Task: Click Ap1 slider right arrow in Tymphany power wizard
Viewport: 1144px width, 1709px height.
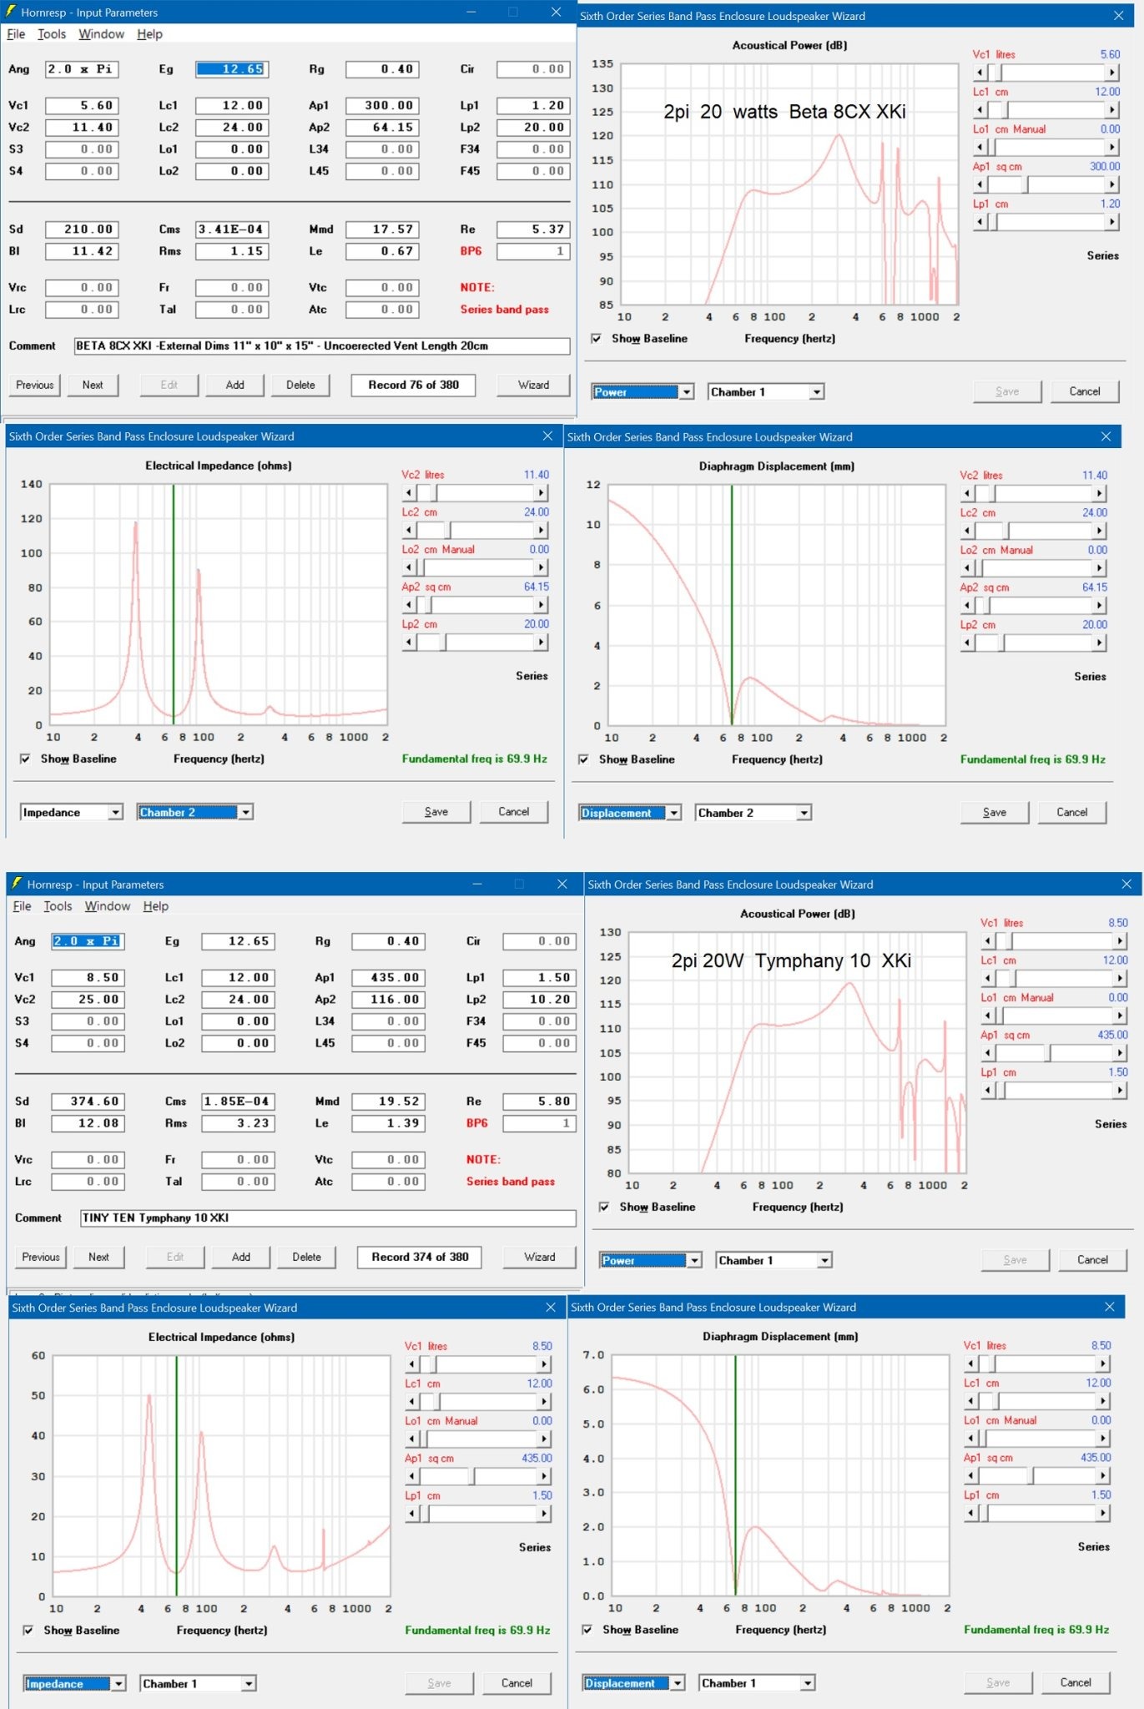Action: 1120,1053
